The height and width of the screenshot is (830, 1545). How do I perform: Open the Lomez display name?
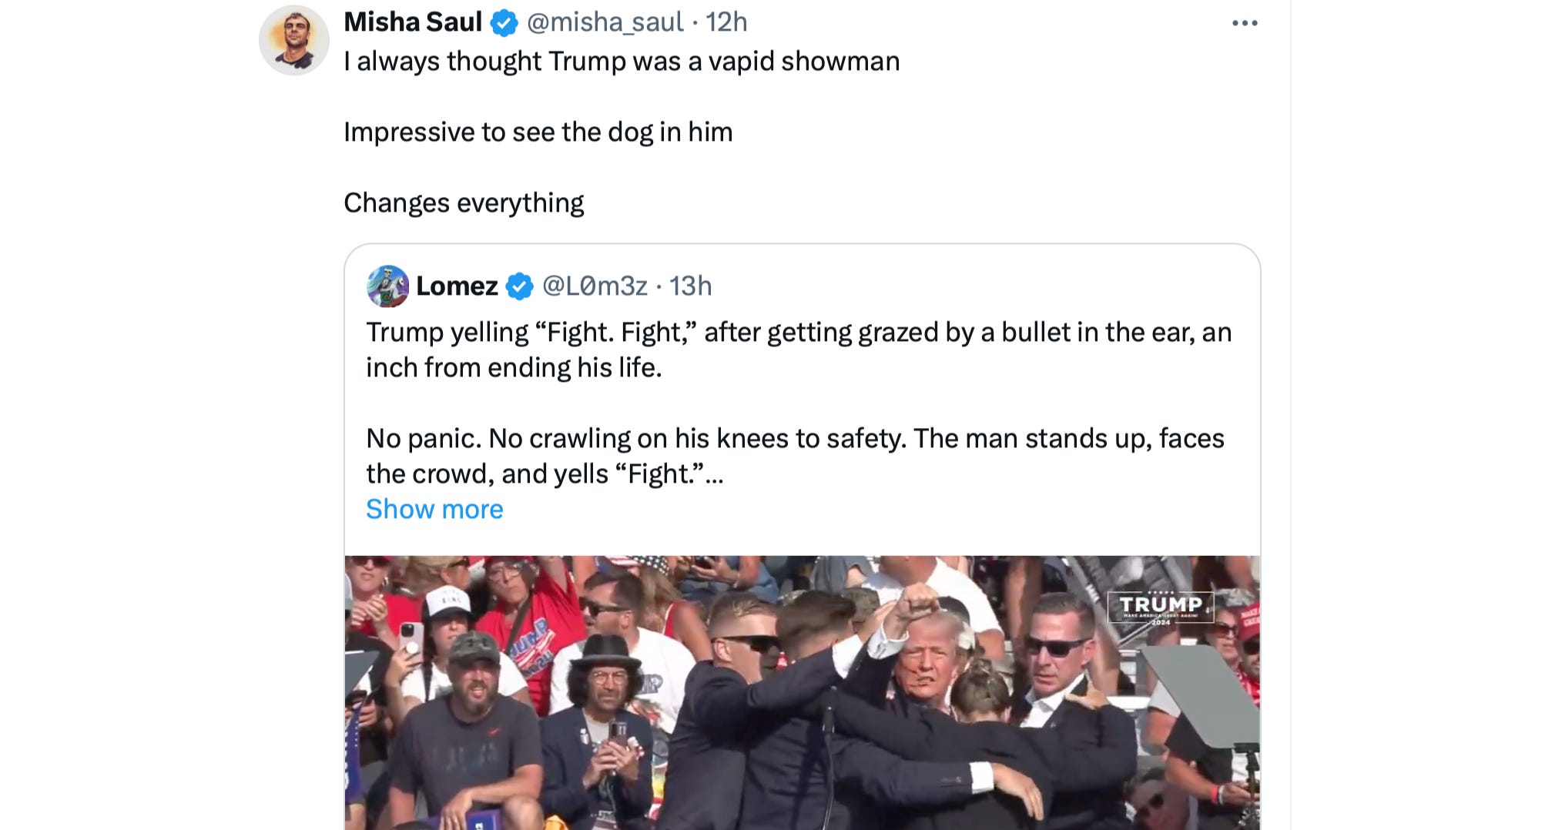pyautogui.click(x=457, y=286)
